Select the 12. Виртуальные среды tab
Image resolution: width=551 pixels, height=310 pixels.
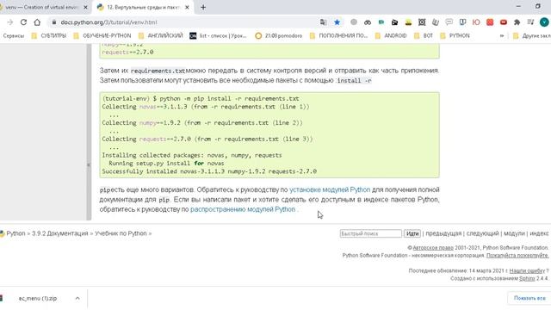(x=143, y=7)
